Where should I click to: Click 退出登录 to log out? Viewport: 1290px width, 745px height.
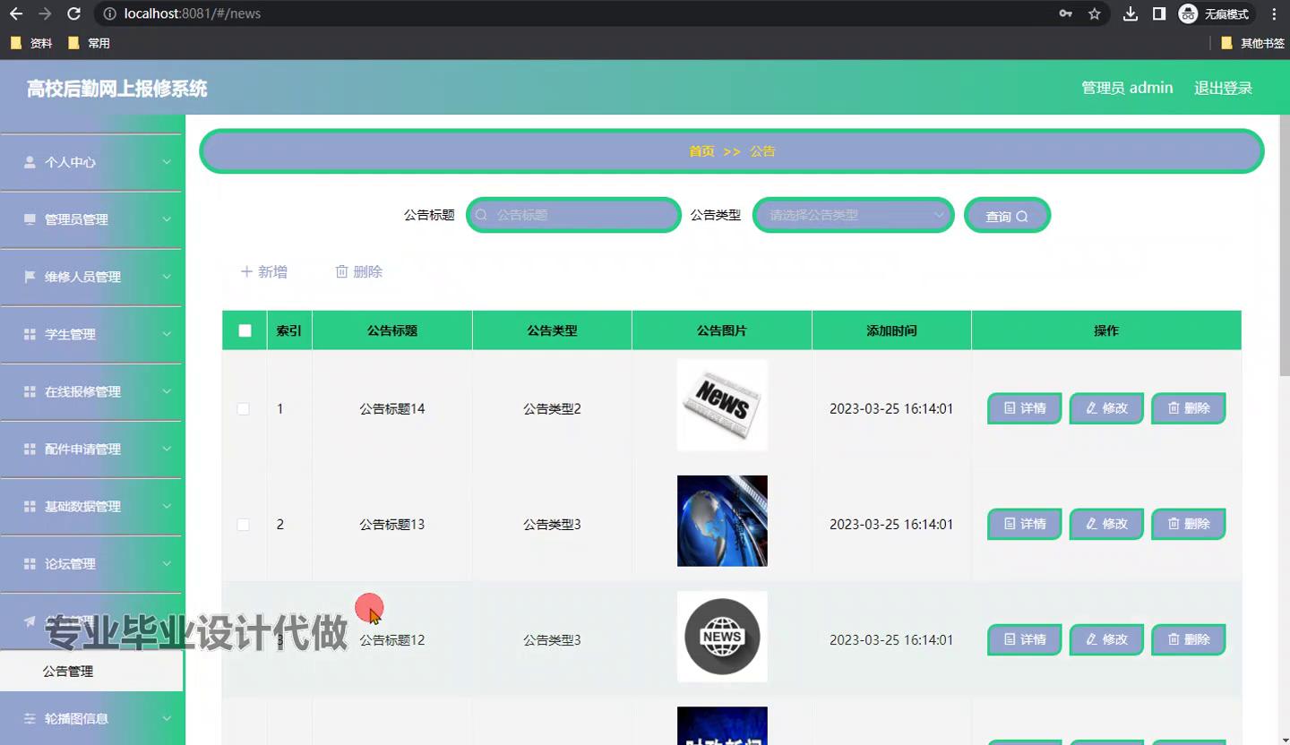(x=1223, y=88)
